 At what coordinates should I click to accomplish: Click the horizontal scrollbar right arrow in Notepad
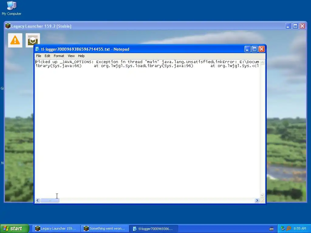(x=257, y=201)
